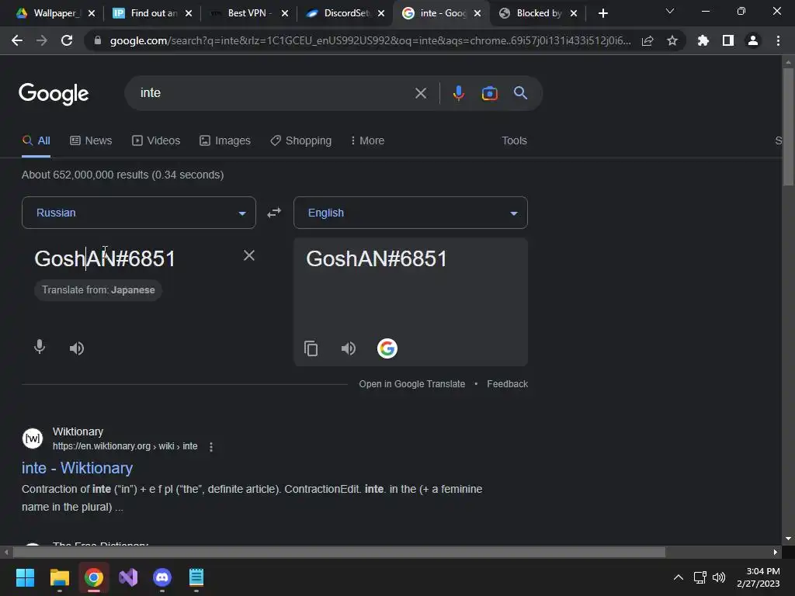Open the inte - Wiktionary result
This screenshot has height=596, width=795.
pyautogui.click(x=77, y=468)
